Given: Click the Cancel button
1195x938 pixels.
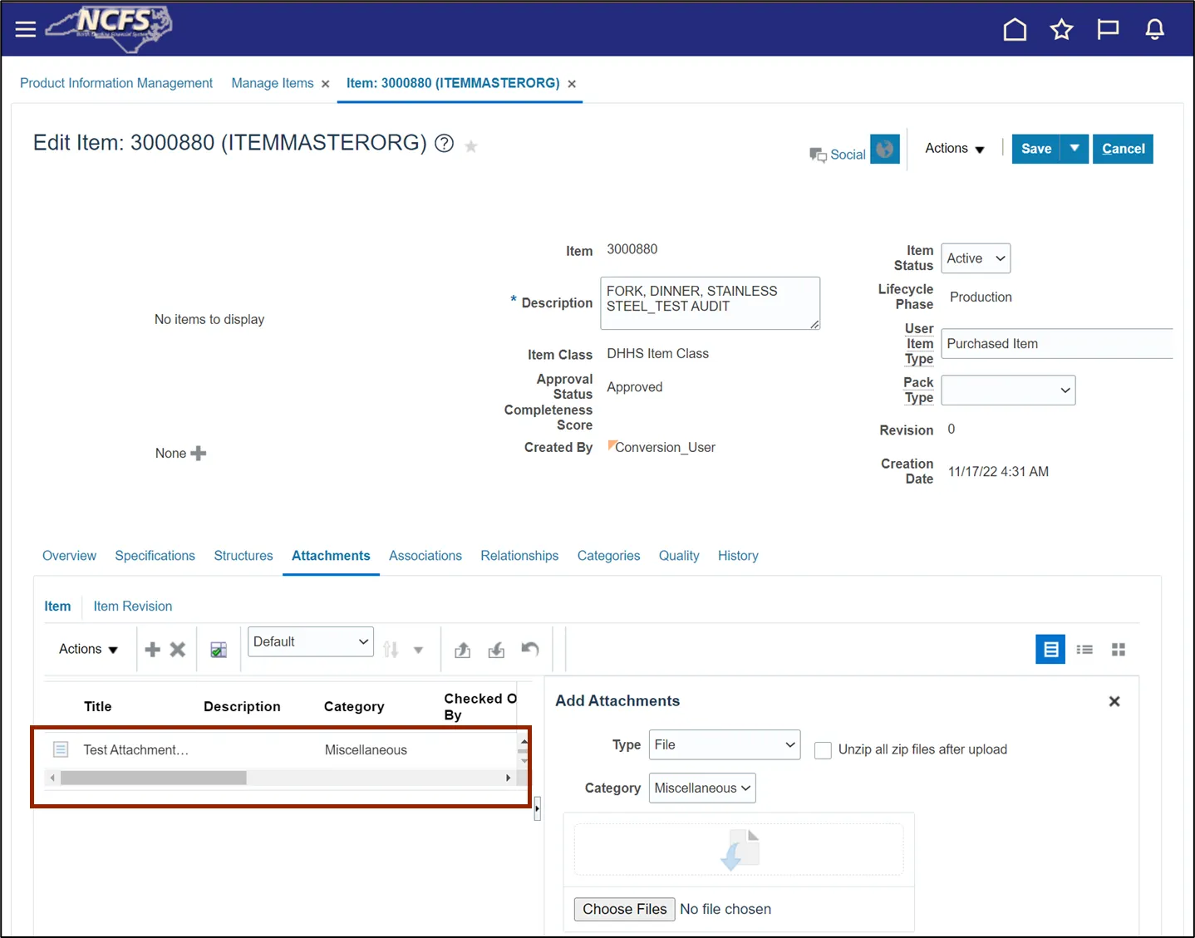Looking at the screenshot, I should [x=1123, y=149].
